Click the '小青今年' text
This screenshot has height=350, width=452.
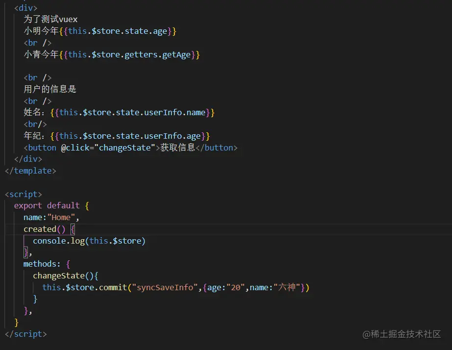point(41,54)
